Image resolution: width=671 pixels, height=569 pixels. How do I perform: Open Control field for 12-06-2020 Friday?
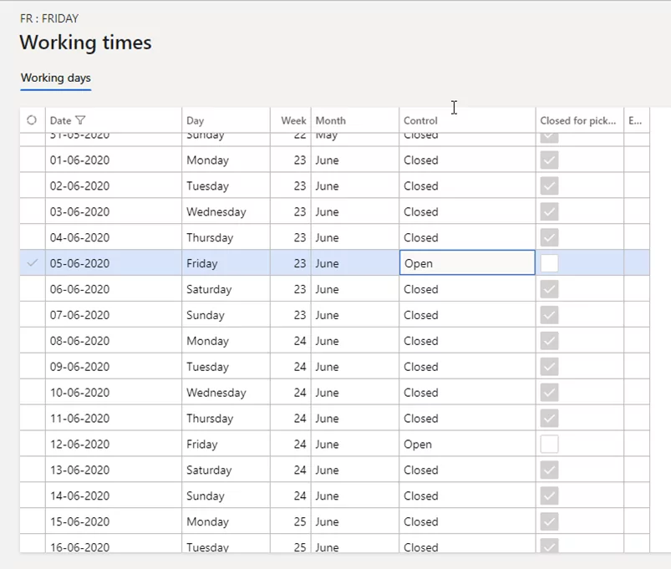coord(467,445)
